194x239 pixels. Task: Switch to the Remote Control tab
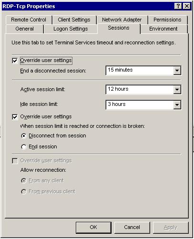tap(29, 20)
